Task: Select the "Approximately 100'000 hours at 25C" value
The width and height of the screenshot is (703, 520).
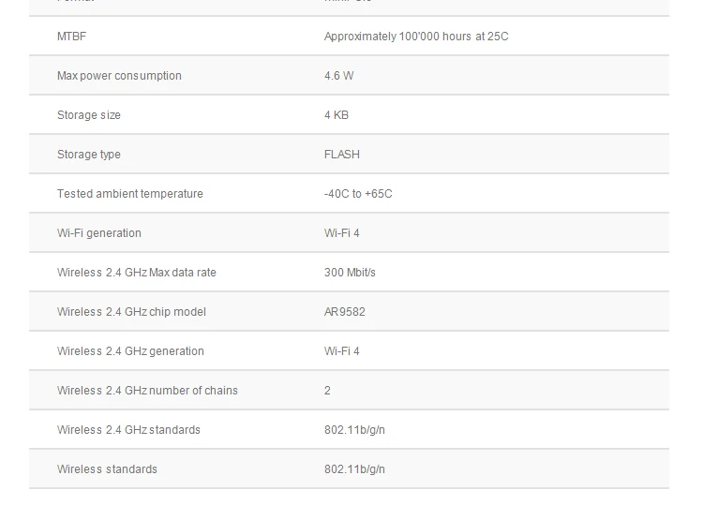Action: [x=416, y=37]
